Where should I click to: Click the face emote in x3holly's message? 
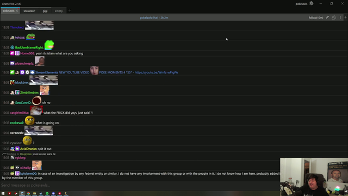[x=37, y=166]
